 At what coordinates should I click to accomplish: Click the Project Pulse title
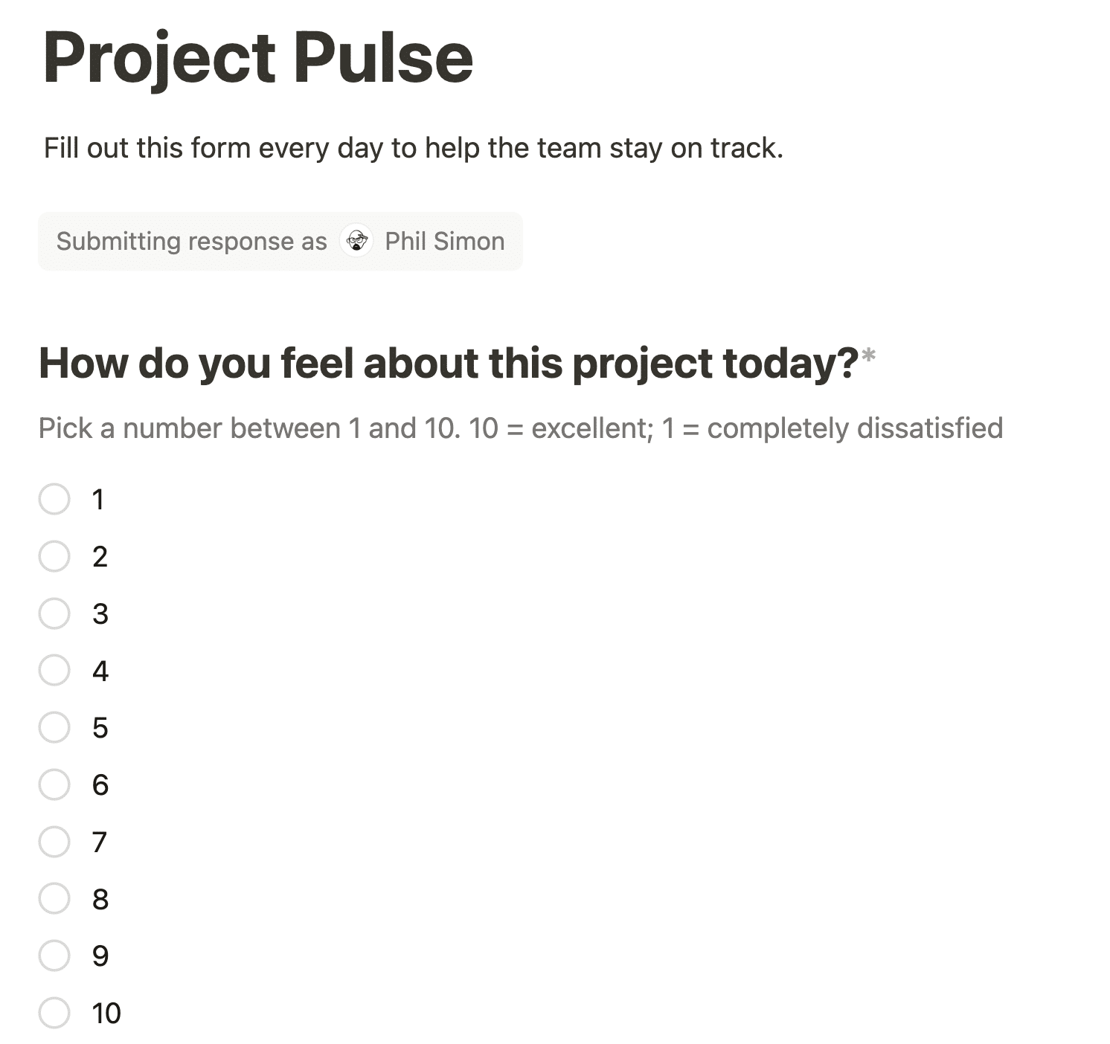[x=258, y=59]
